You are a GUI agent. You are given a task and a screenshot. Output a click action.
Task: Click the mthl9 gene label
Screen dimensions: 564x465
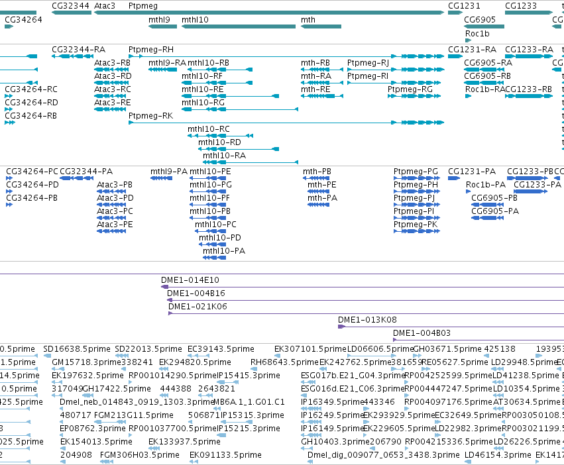click(159, 20)
